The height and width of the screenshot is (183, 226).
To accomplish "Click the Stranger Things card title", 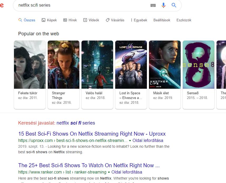I will tap(59, 95).
